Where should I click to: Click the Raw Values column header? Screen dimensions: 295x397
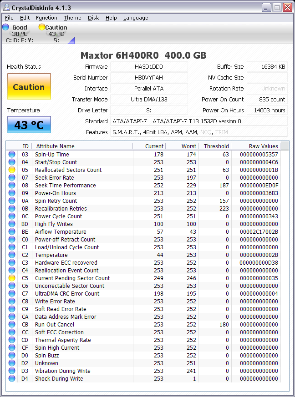click(x=255, y=146)
